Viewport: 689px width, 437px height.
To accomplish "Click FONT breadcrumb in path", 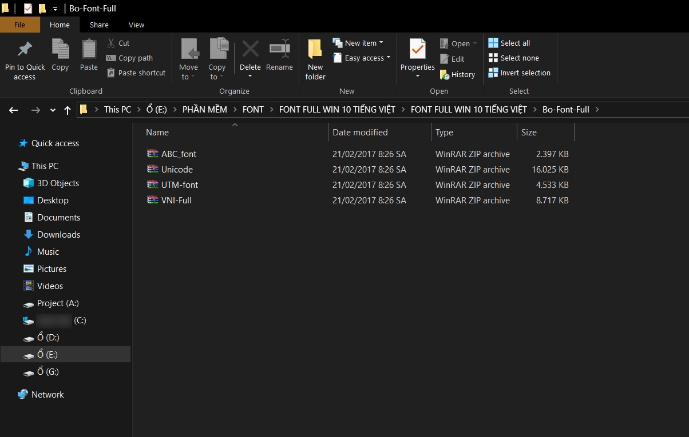I will [x=254, y=109].
